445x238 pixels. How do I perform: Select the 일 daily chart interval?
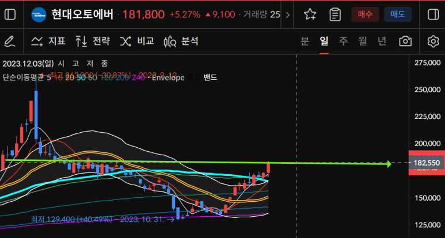point(324,41)
